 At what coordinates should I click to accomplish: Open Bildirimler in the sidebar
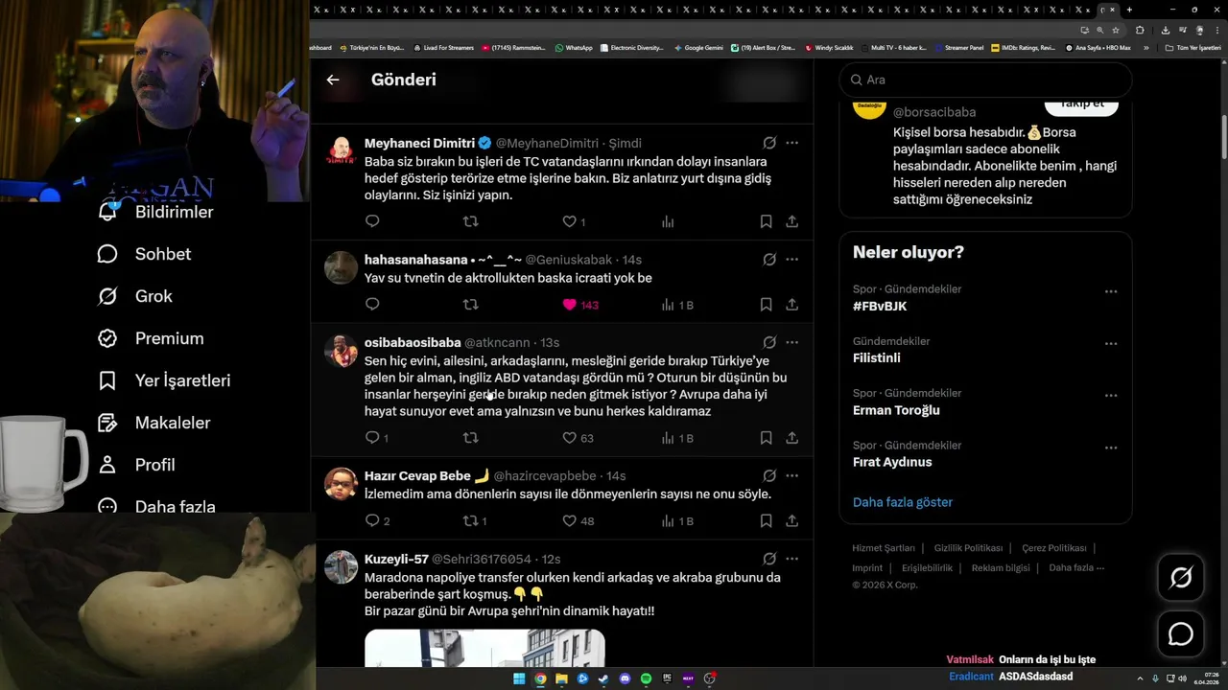coord(155,212)
